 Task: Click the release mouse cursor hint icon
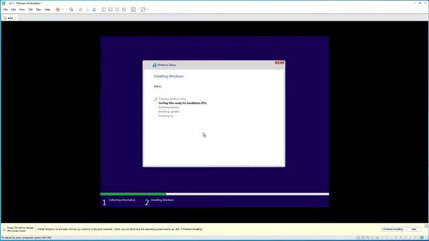point(4,229)
